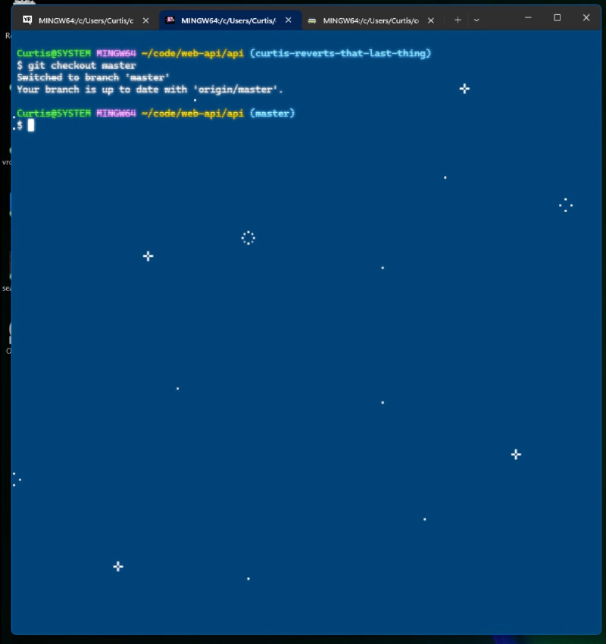Click the block cursor at the prompt

[31, 125]
